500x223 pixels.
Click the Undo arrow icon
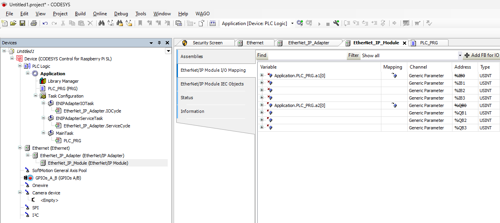coord(45,24)
